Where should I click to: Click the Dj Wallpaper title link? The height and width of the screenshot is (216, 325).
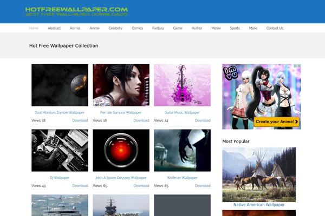[x=60, y=178]
